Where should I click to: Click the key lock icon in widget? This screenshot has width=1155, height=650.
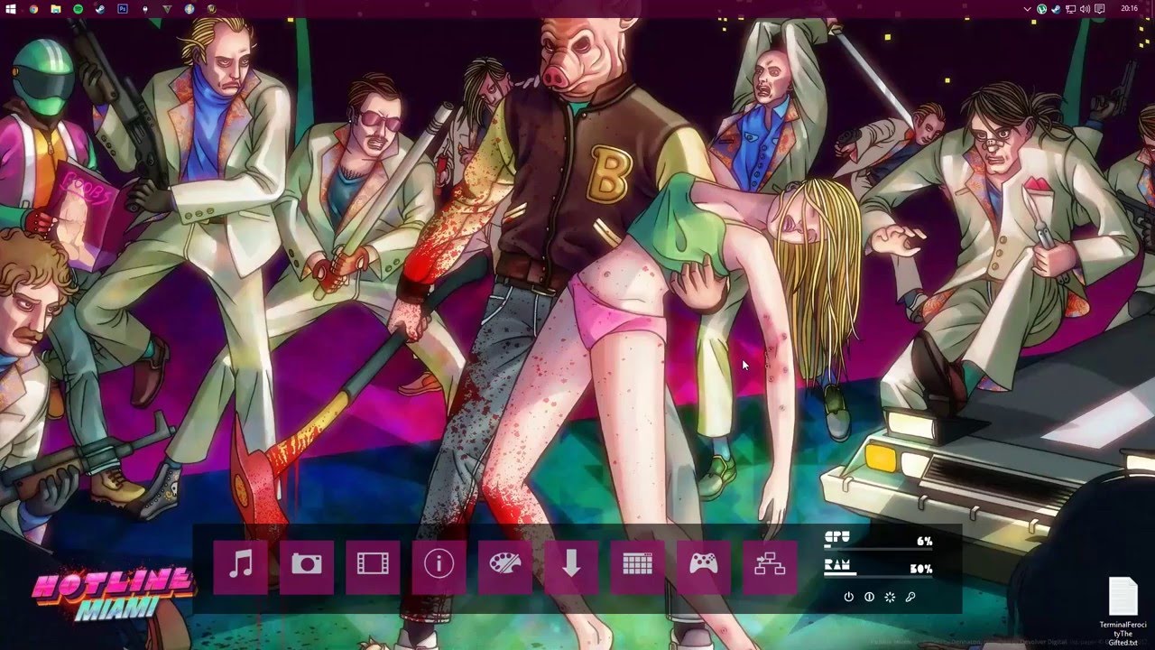(910, 597)
